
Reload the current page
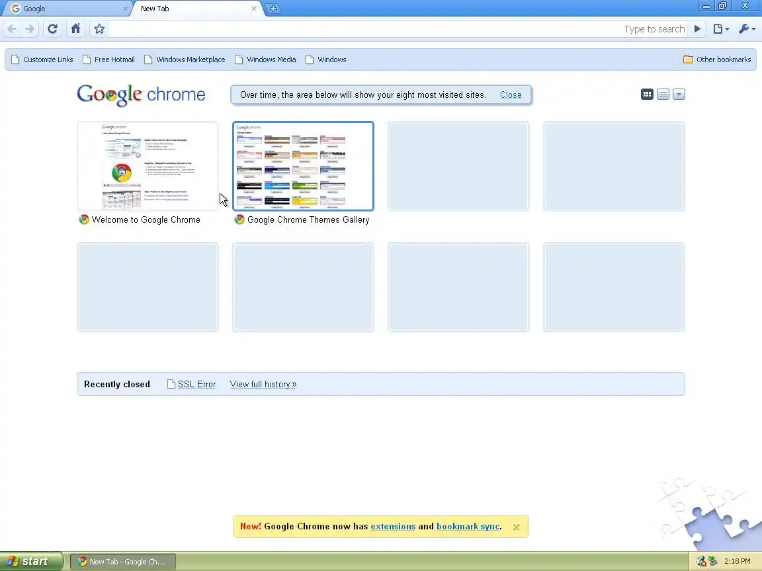click(52, 29)
